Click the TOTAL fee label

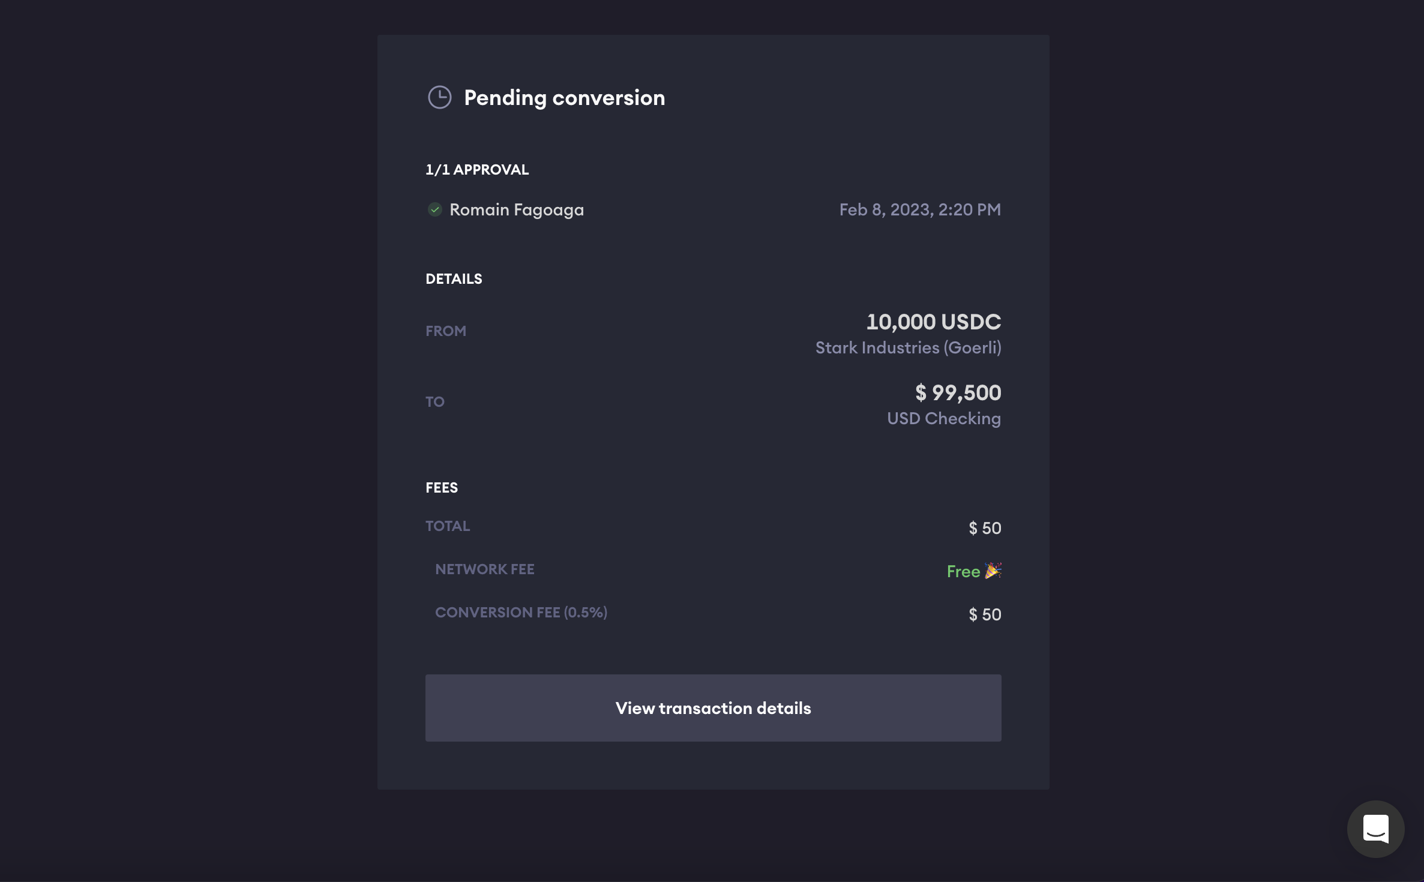(x=448, y=526)
